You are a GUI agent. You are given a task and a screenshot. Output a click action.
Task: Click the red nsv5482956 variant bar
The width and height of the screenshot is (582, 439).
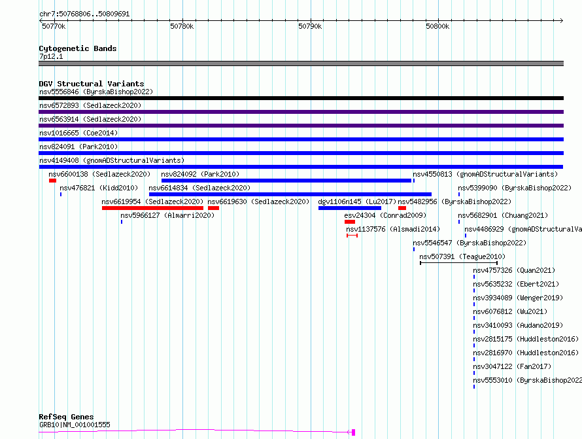(x=402, y=208)
